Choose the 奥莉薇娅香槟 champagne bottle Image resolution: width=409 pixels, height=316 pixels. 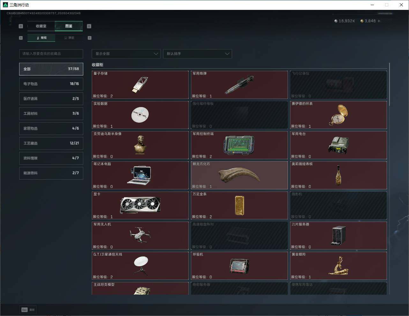coord(338,175)
